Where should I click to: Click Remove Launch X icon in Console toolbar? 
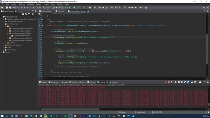(x=169, y=82)
